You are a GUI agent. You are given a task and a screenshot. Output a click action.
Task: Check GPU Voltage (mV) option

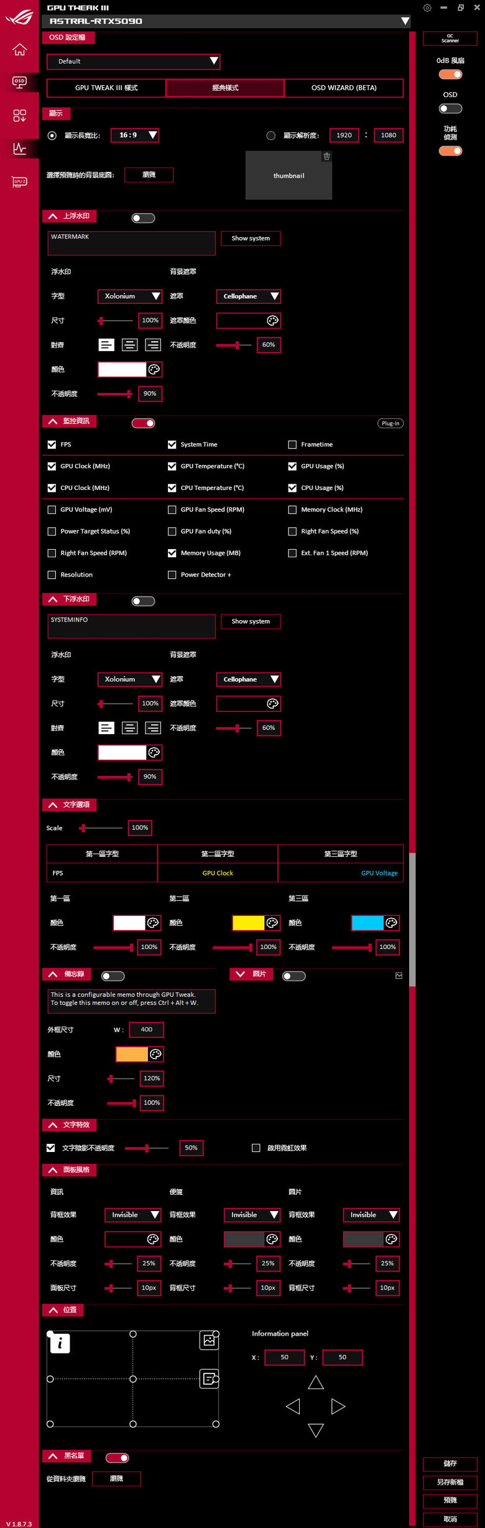(52, 510)
